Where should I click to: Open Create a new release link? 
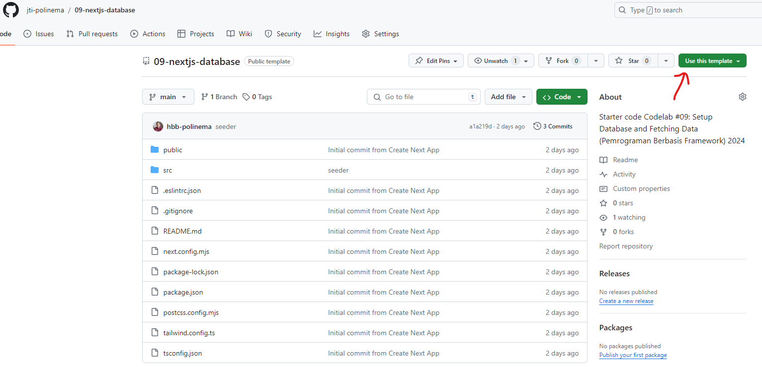pyautogui.click(x=626, y=301)
